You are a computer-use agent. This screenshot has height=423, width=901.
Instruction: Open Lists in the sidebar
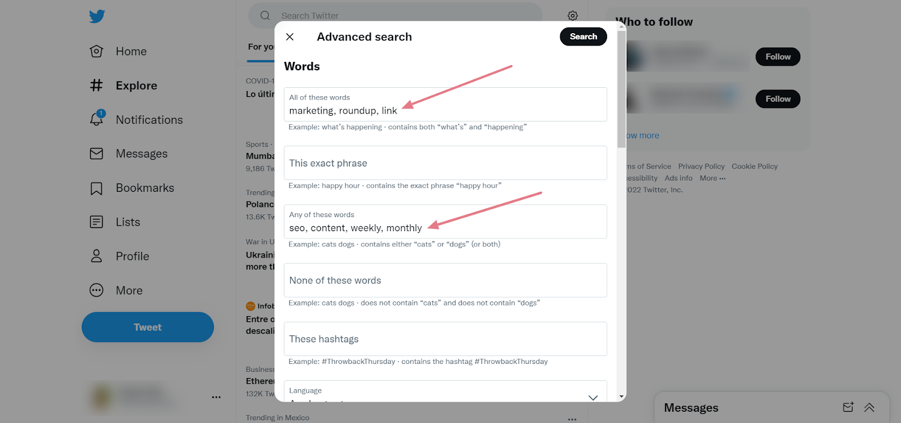(115, 222)
